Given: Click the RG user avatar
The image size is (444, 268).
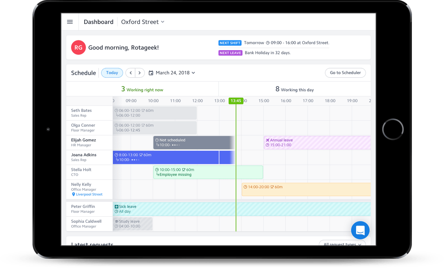Looking at the screenshot, I should [78, 47].
